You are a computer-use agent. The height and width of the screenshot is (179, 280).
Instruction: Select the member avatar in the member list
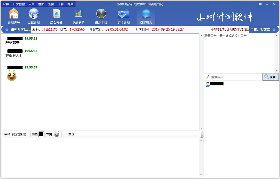208,84
